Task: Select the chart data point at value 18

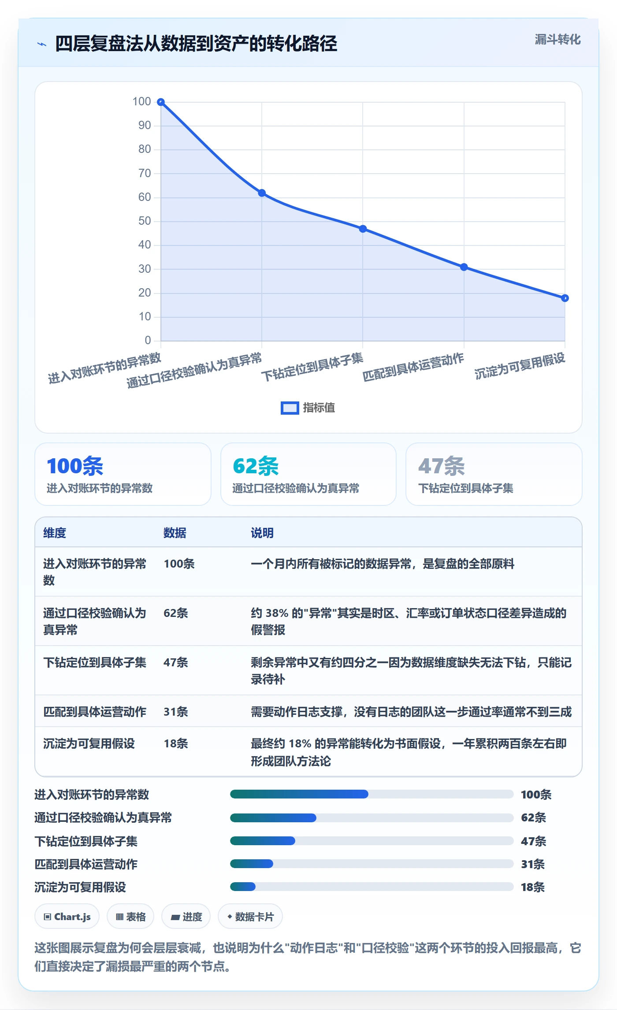Action: pos(565,298)
